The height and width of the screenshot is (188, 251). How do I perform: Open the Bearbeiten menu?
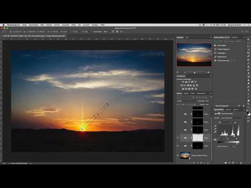[x=33, y=25]
